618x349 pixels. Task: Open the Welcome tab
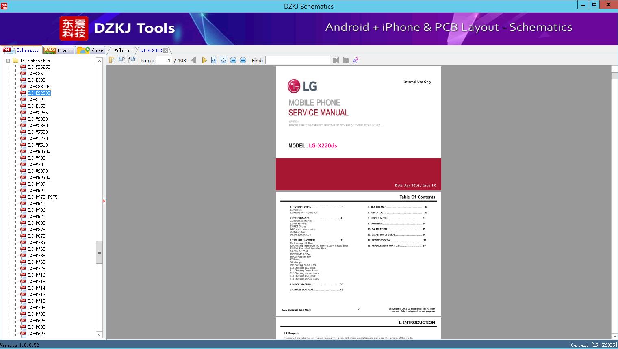pyautogui.click(x=123, y=50)
